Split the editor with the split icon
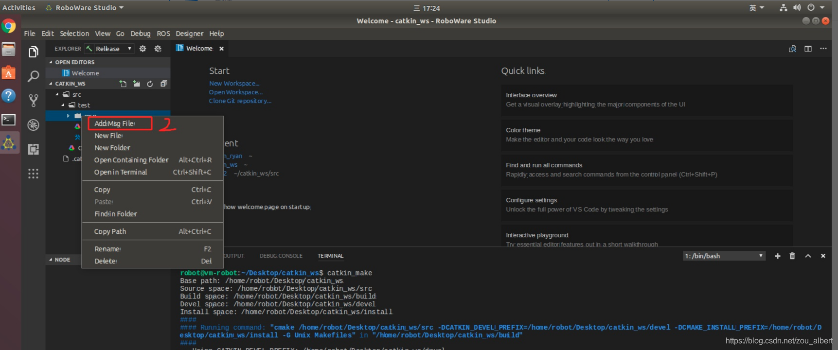 pos(808,49)
